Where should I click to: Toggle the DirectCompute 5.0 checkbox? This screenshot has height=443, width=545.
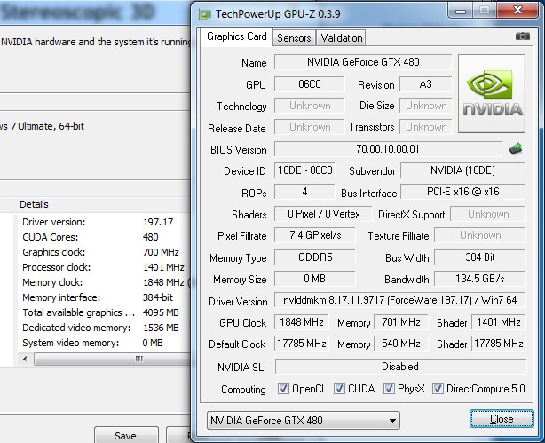click(438, 389)
